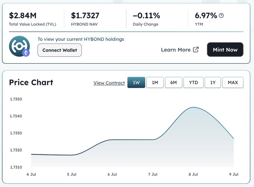Click the HYBOND token logo icon
The image size is (254, 187).
click(x=19, y=46)
